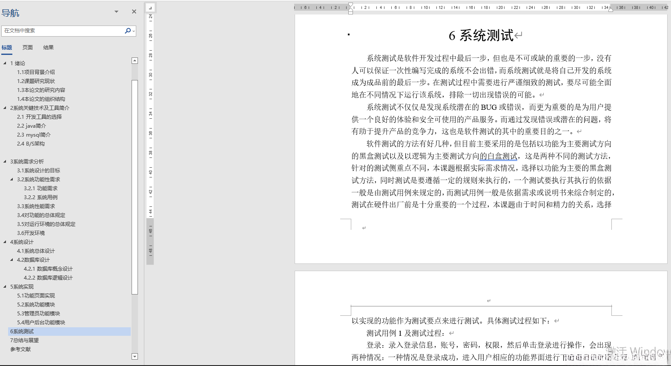Image resolution: width=671 pixels, height=366 pixels.
Task: Collapse the 4系统设计 heading
Action: [x=5, y=242]
